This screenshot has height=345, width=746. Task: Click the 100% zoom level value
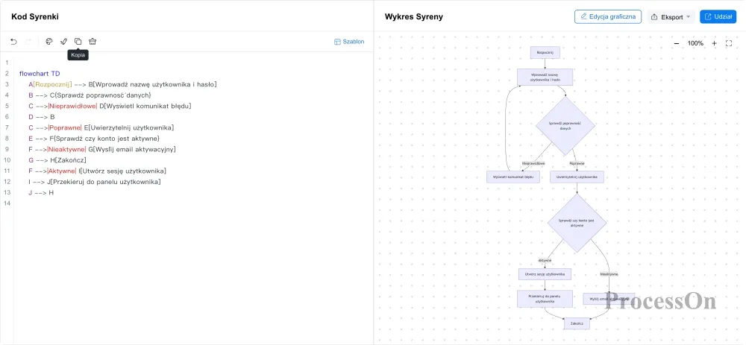pyautogui.click(x=695, y=43)
